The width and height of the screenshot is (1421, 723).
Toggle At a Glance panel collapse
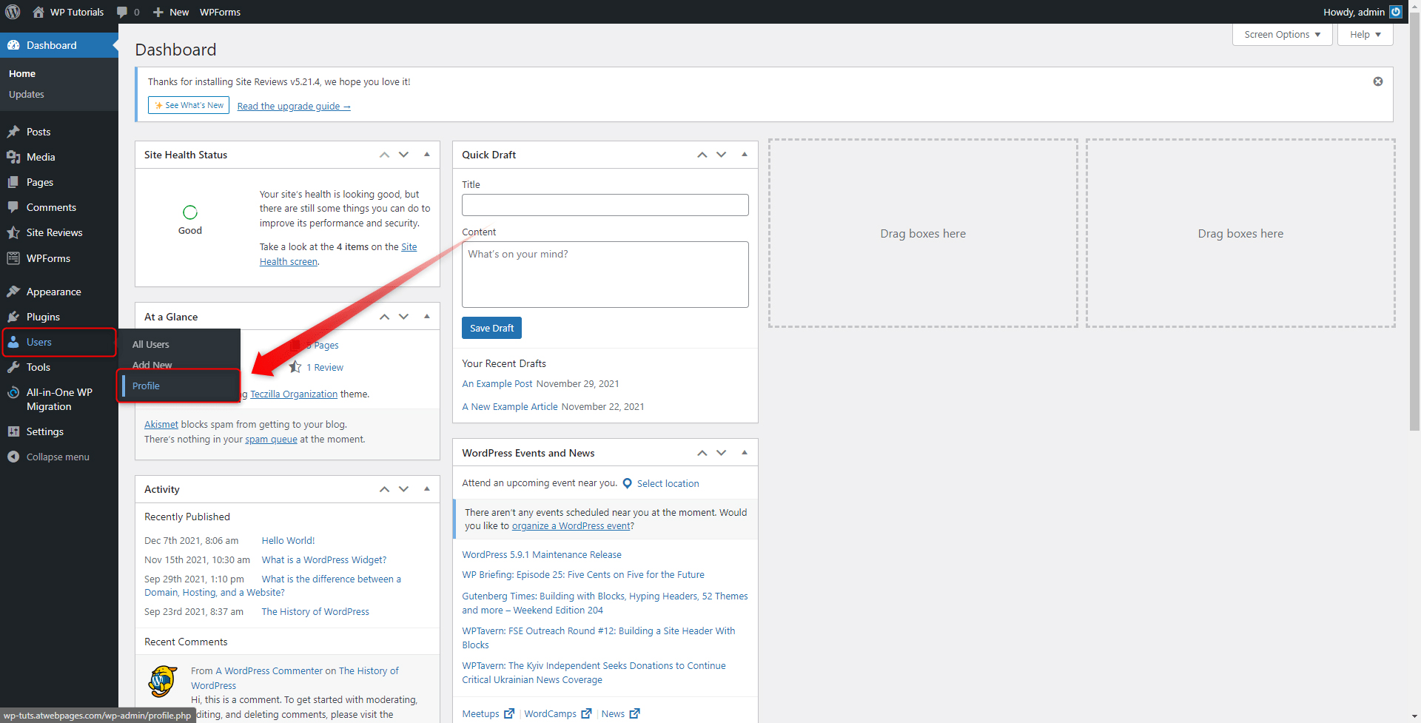point(427,317)
